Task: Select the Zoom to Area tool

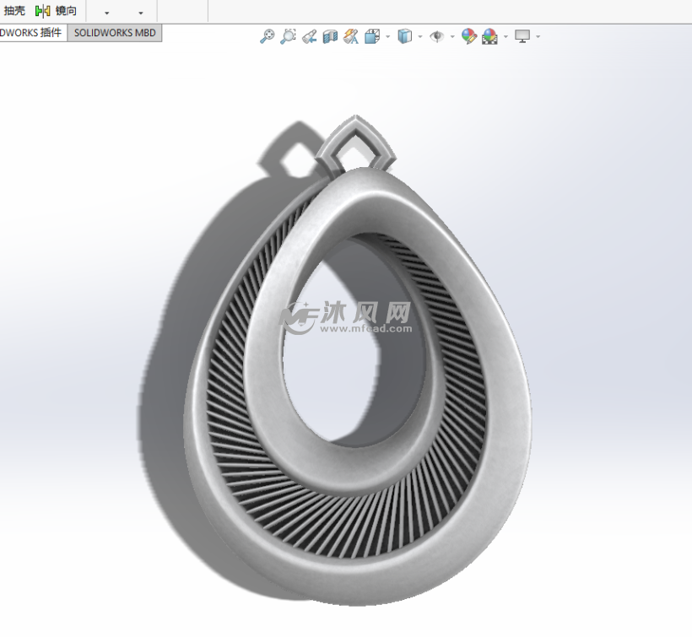Action: (288, 36)
